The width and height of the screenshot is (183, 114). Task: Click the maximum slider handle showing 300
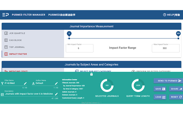[178, 34]
